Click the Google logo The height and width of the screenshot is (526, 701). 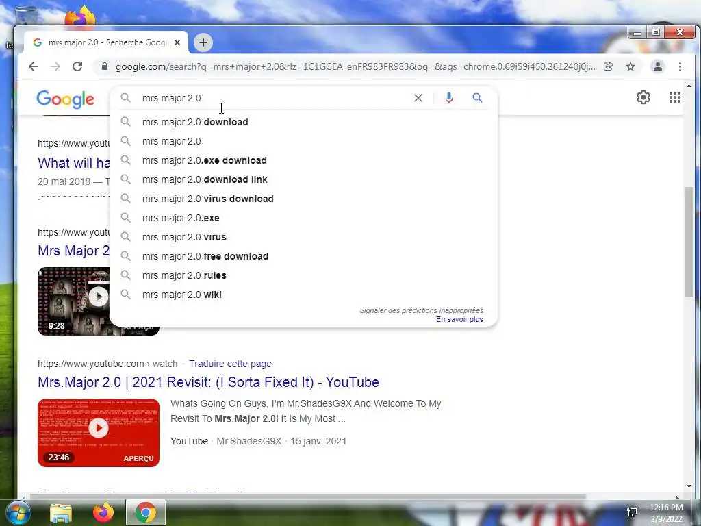(x=65, y=99)
